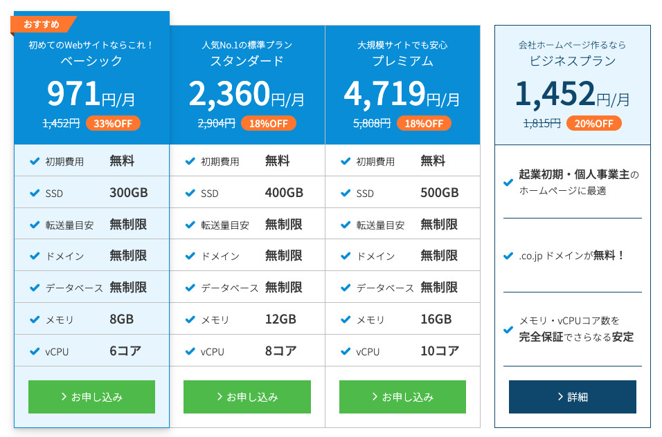Click checkmark beside Standard plan SSD 400GB

(190, 193)
